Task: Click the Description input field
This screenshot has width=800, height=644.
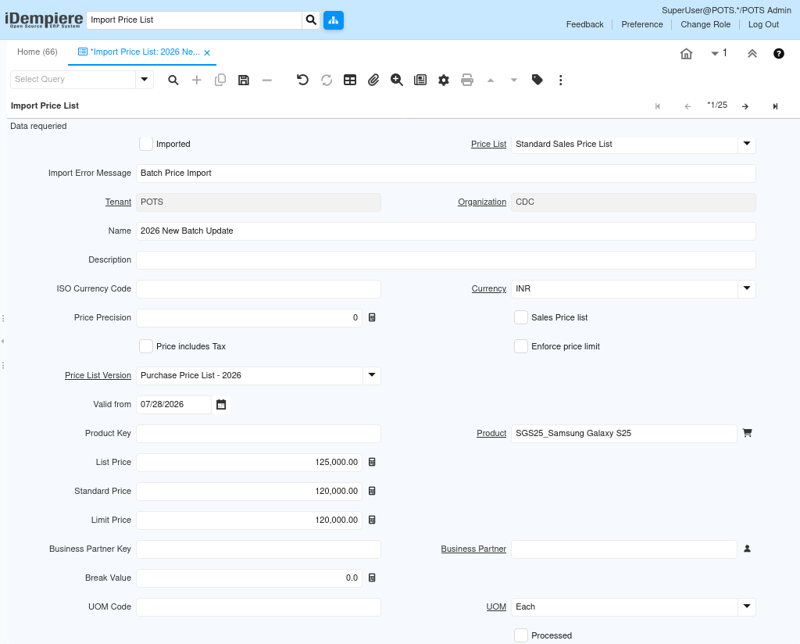Action: 446,260
